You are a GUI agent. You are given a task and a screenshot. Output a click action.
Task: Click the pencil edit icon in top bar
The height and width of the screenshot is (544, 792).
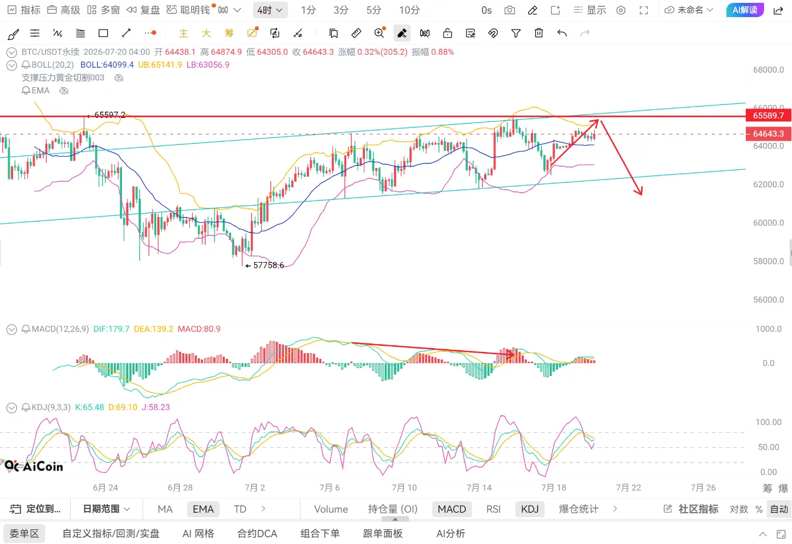coord(533,10)
